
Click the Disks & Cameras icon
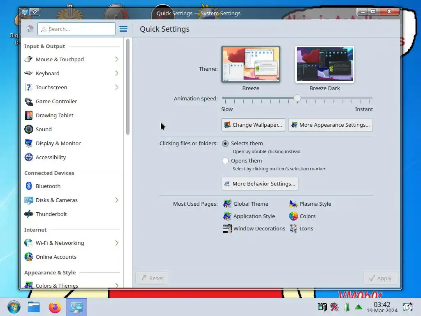(x=28, y=200)
